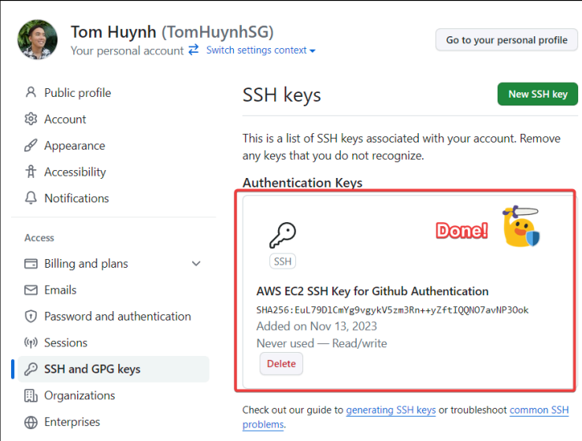This screenshot has width=582, height=441.
Task: Click the Organizations building icon
Action: pos(31,395)
